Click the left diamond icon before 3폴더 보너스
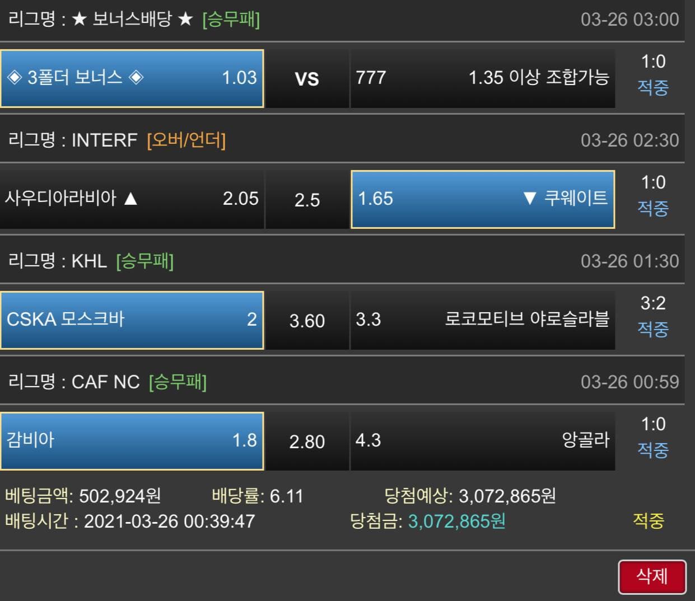Screen dimensions: 695x601 tap(15, 77)
